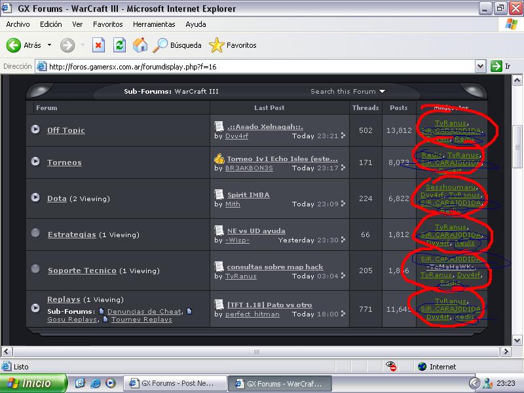Image resolution: width=524 pixels, height=393 pixels.
Task: Launch Windows Media Player quick launch icon
Action: click(110, 383)
